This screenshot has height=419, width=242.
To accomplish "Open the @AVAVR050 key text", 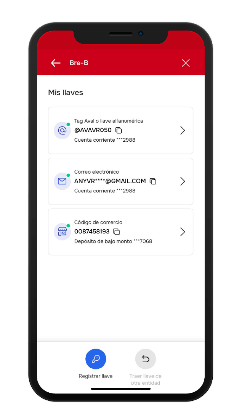I will [x=93, y=130].
